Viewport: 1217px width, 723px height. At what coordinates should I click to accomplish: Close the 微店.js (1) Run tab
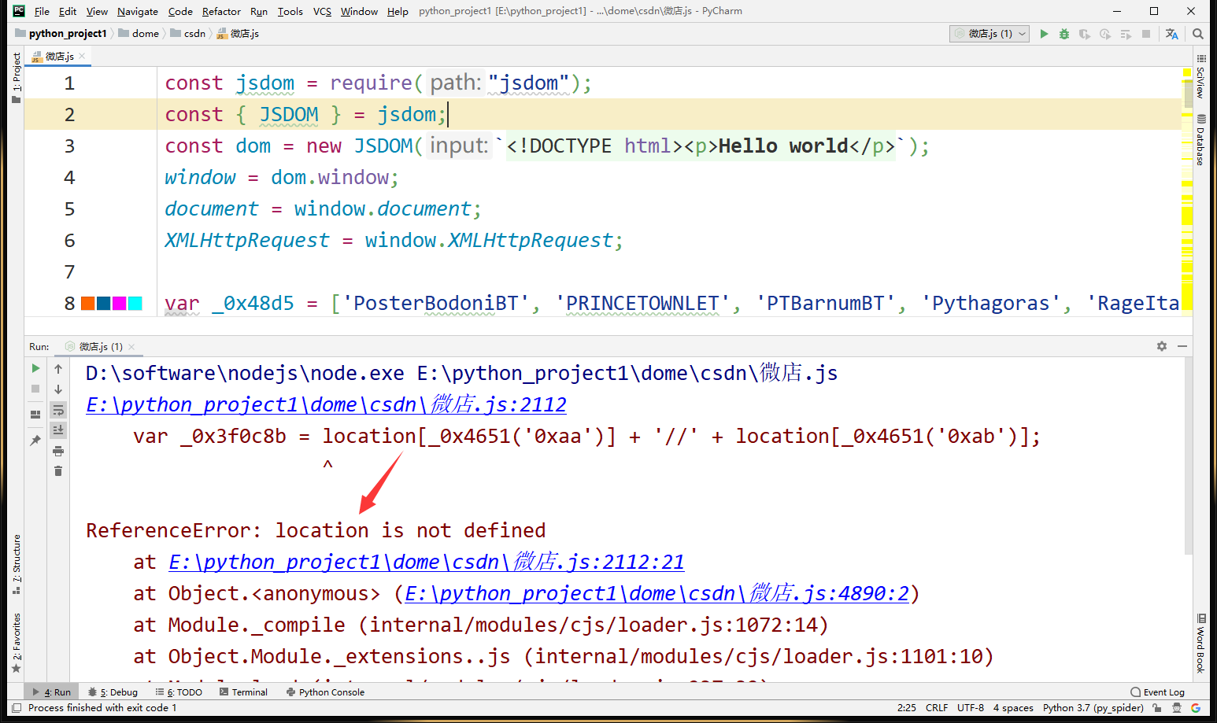pyautogui.click(x=131, y=347)
